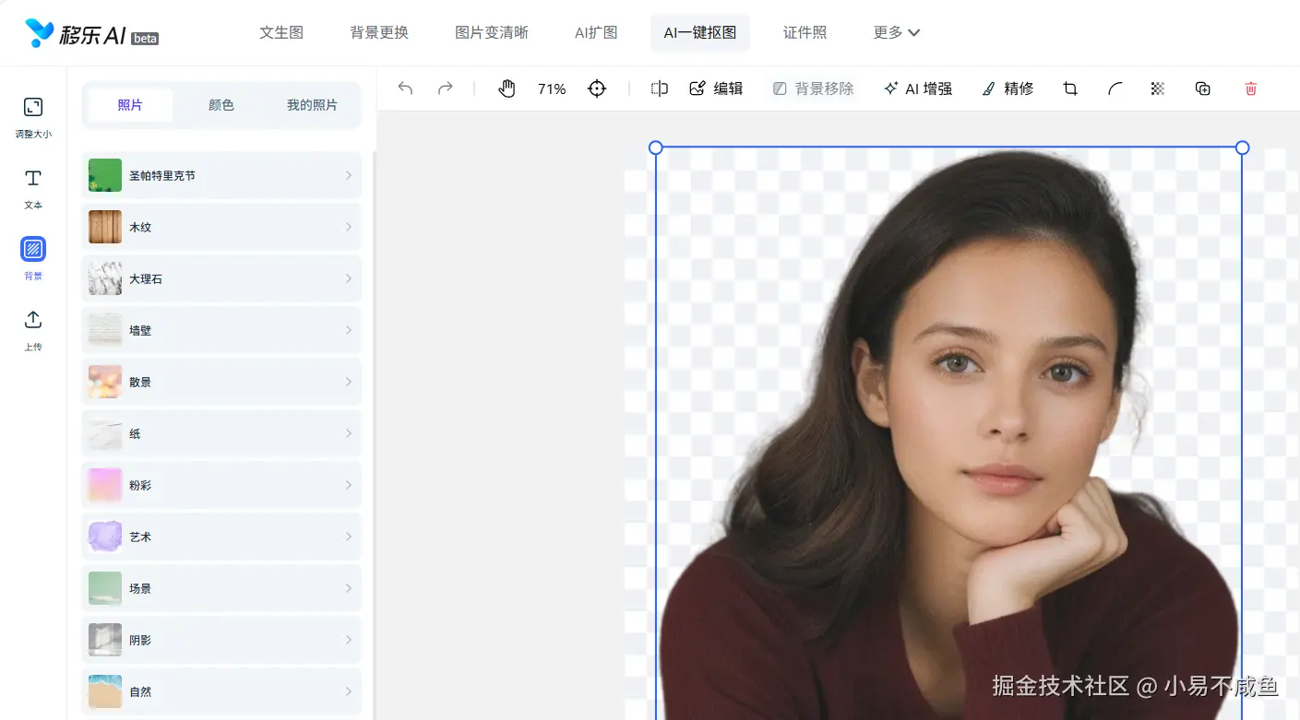Click the crosshair recenter icon

coord(597,89)
